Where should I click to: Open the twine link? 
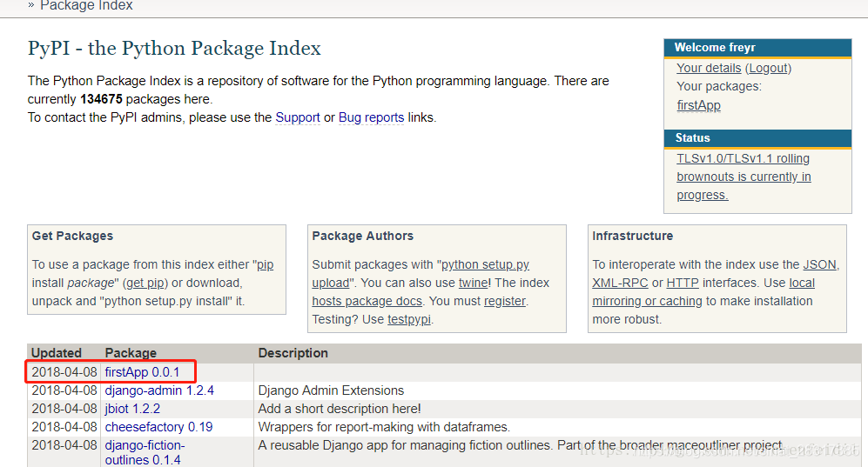(474, 283)
